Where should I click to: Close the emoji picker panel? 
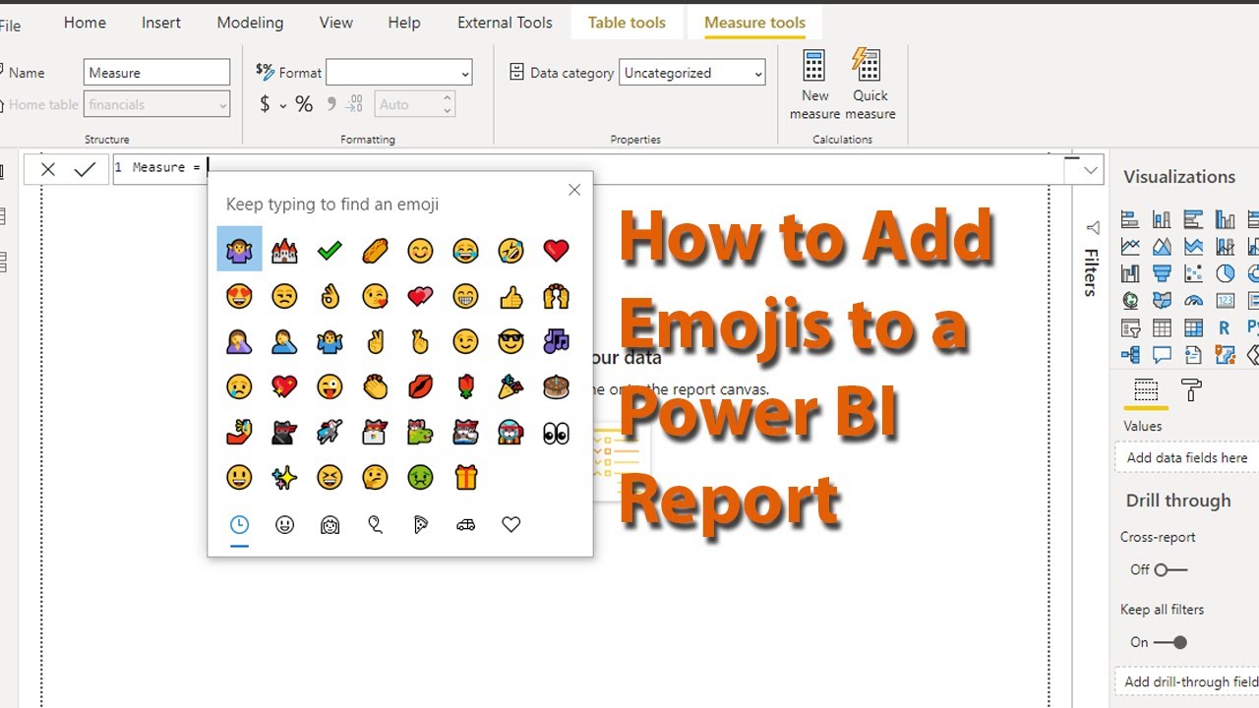(574, 190)
